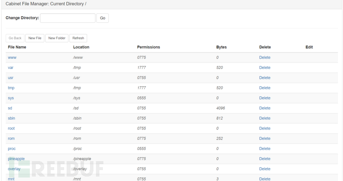Delete the sbin entry

tap(264, 118)
